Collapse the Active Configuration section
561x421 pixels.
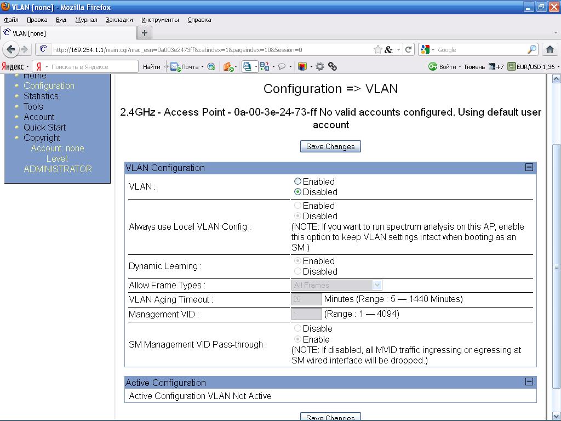(x=529, y=382)
